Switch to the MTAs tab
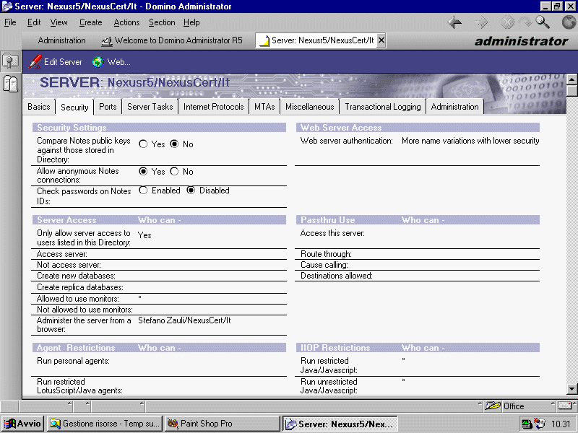 click(264, 107)
